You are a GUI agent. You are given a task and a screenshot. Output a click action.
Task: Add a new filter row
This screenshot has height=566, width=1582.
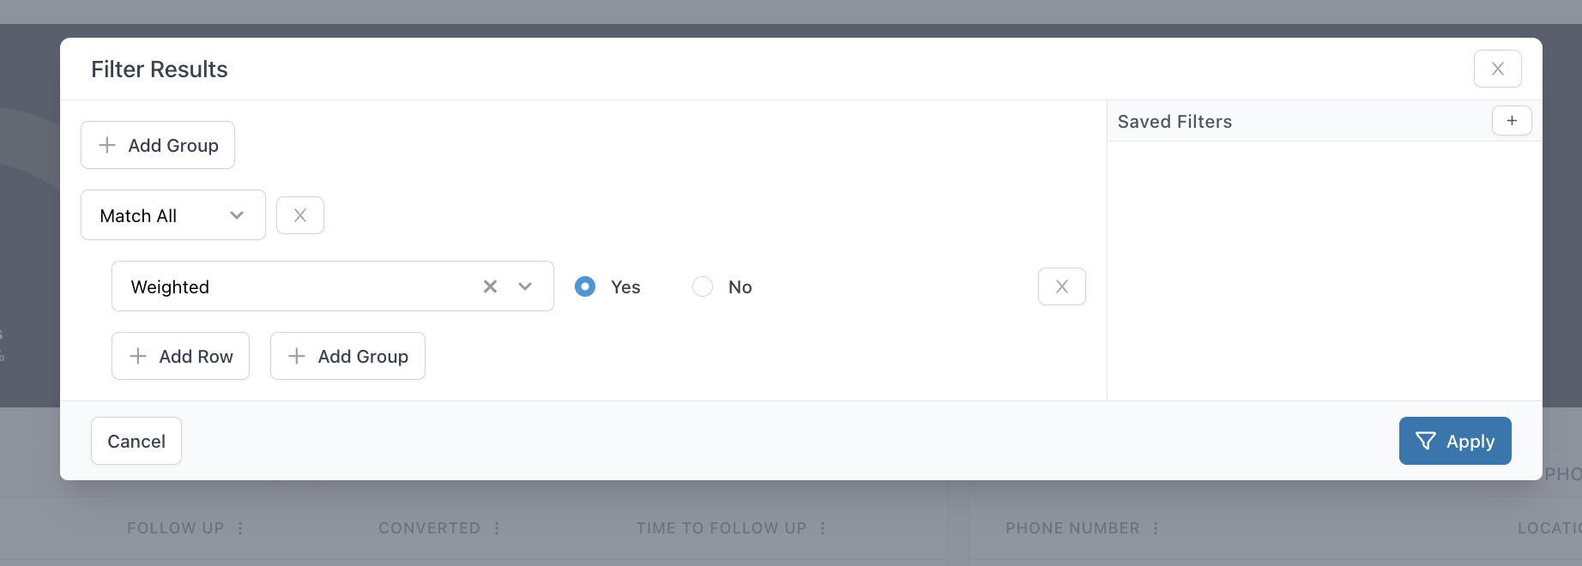[x=180, y=356]
